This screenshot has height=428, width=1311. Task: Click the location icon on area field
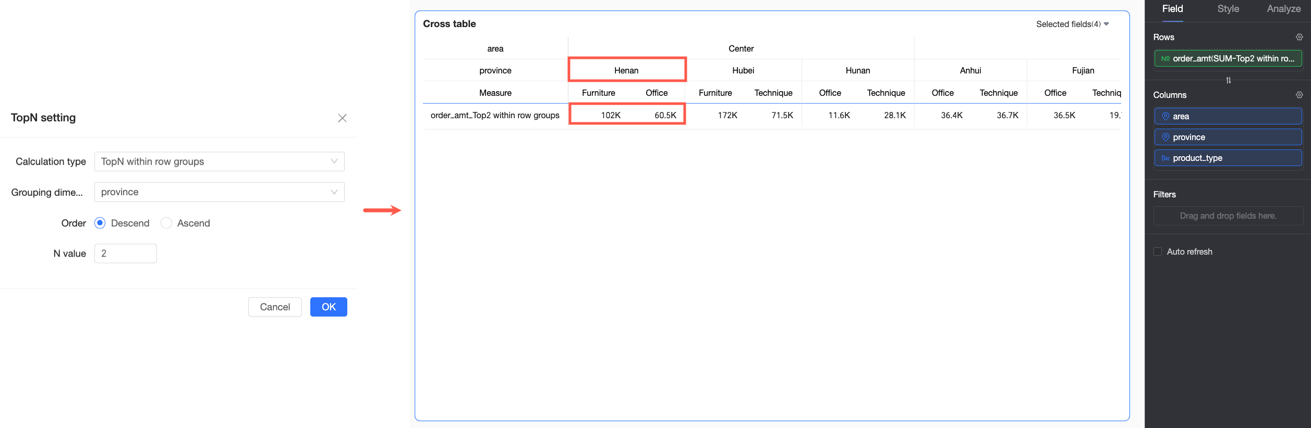coord(1165,116)
